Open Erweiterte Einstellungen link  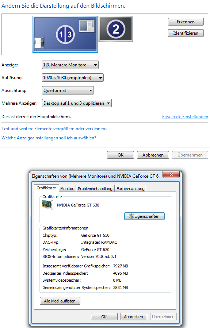pyautogui.click(x=185, y=117)
